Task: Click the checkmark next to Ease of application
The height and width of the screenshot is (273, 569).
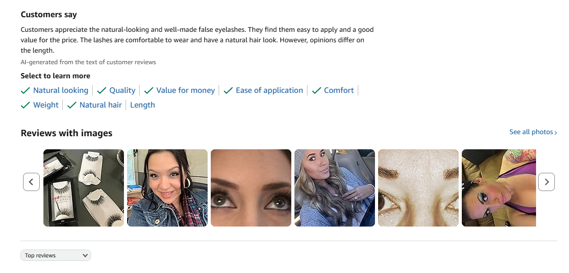Action: click(228, 90)
